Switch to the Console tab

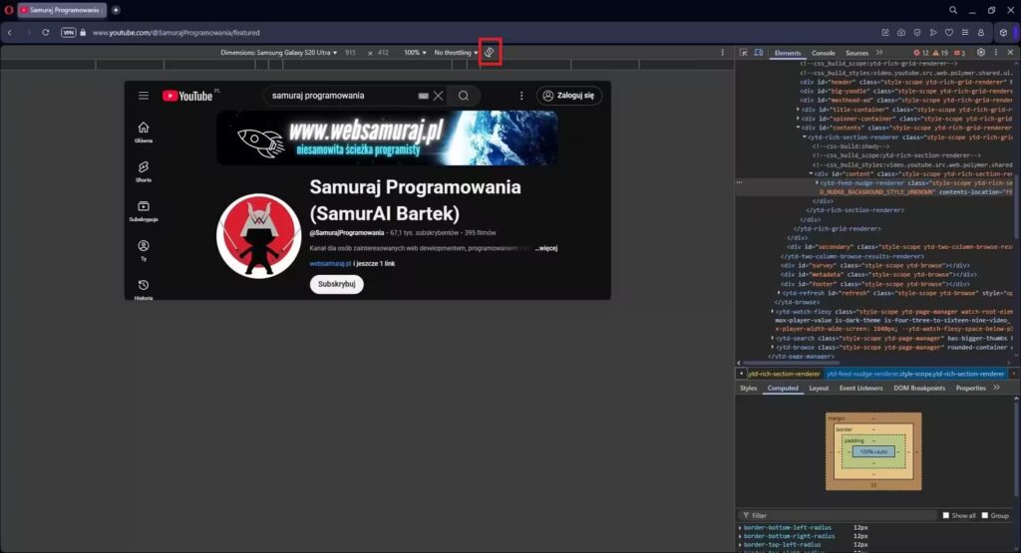pos(823,53)
